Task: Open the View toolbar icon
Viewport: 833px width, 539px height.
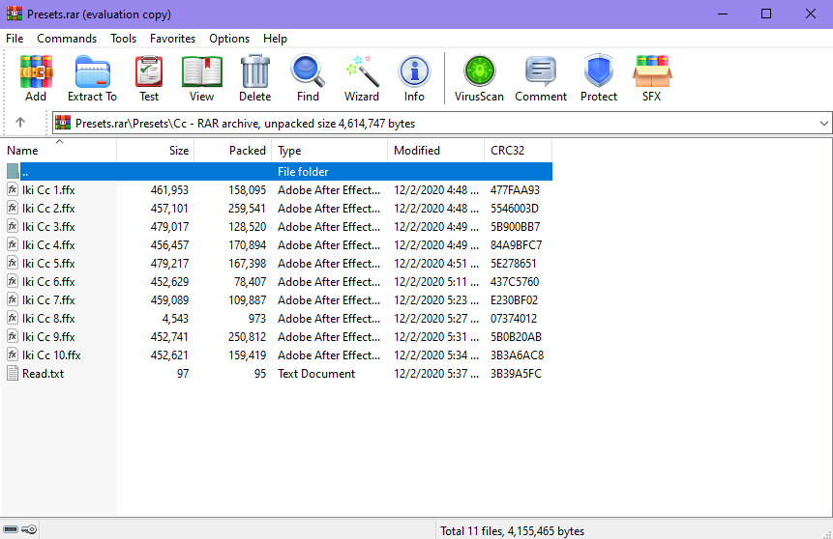Action: [202, 78]
